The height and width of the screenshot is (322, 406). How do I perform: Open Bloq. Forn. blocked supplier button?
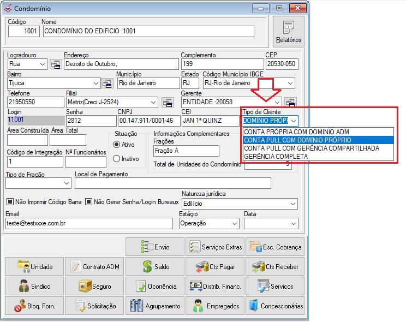pos(35,306)
